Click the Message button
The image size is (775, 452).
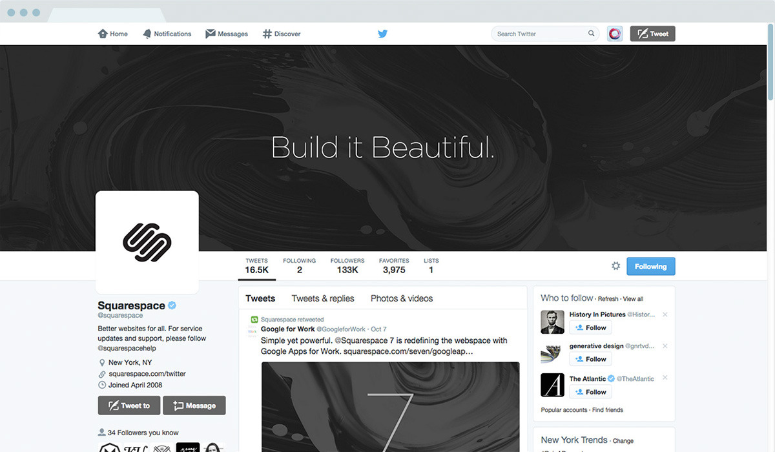[x=194, y=406]
